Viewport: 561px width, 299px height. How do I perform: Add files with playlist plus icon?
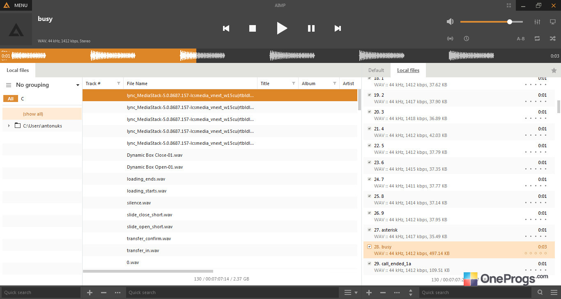pos(369,292)
